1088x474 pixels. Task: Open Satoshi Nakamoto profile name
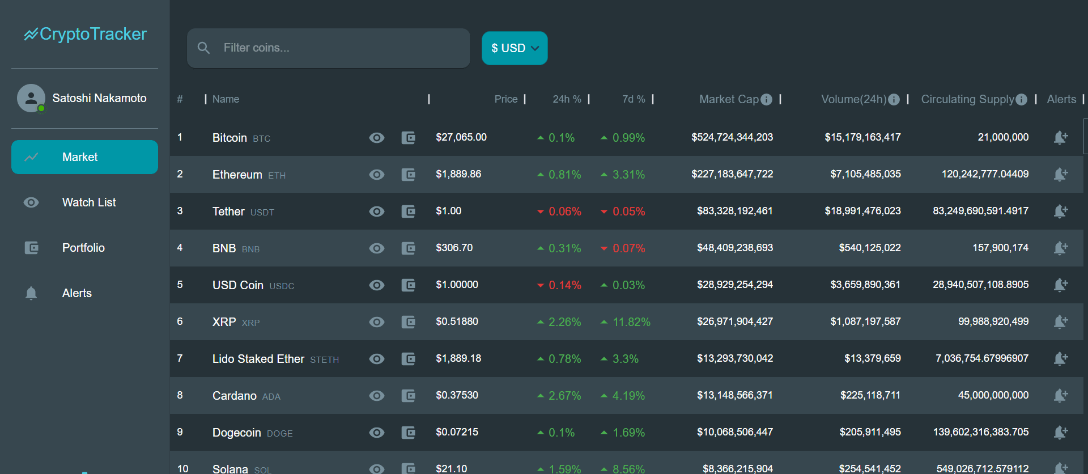pyautogui.click(x=99, y=98)
